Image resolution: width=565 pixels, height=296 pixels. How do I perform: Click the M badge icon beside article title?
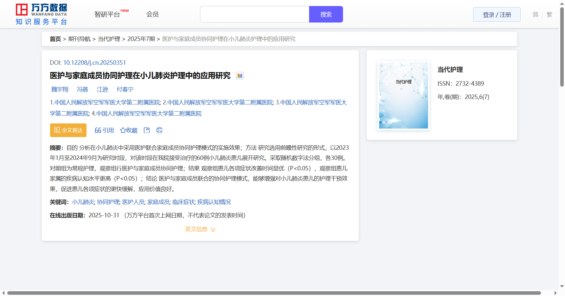(x=240, y=76)
